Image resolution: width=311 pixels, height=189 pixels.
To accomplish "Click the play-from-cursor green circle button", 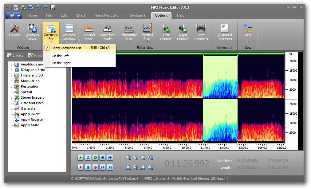I will (x=95, y=157).
